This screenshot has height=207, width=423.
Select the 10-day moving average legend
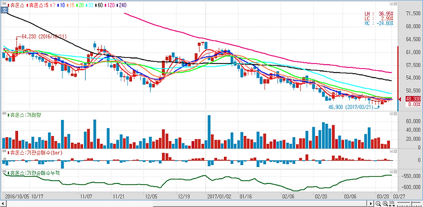point(61,5)
